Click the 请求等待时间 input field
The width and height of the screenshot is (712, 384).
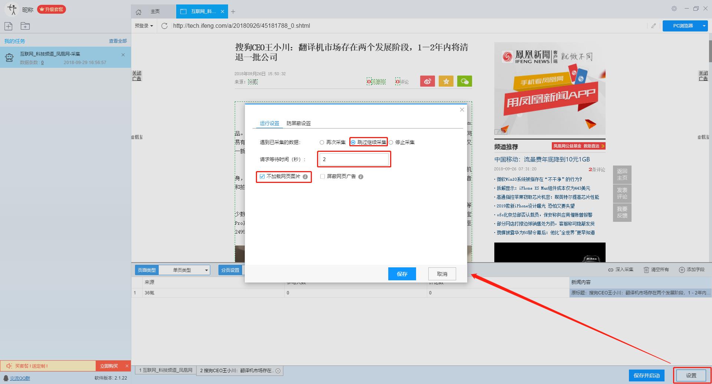coord(354,159)
